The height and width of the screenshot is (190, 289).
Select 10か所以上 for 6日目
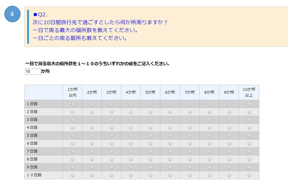249,144
